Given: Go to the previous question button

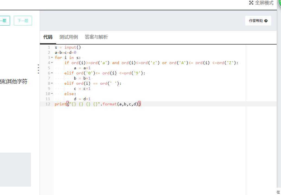Looking at the screenshot, I should (5, 21).
